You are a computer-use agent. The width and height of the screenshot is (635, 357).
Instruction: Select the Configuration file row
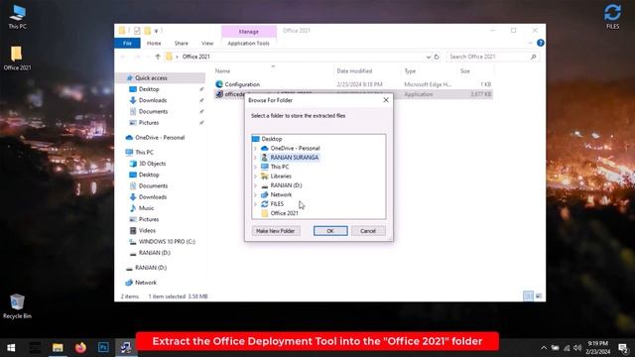pos(353,84)
